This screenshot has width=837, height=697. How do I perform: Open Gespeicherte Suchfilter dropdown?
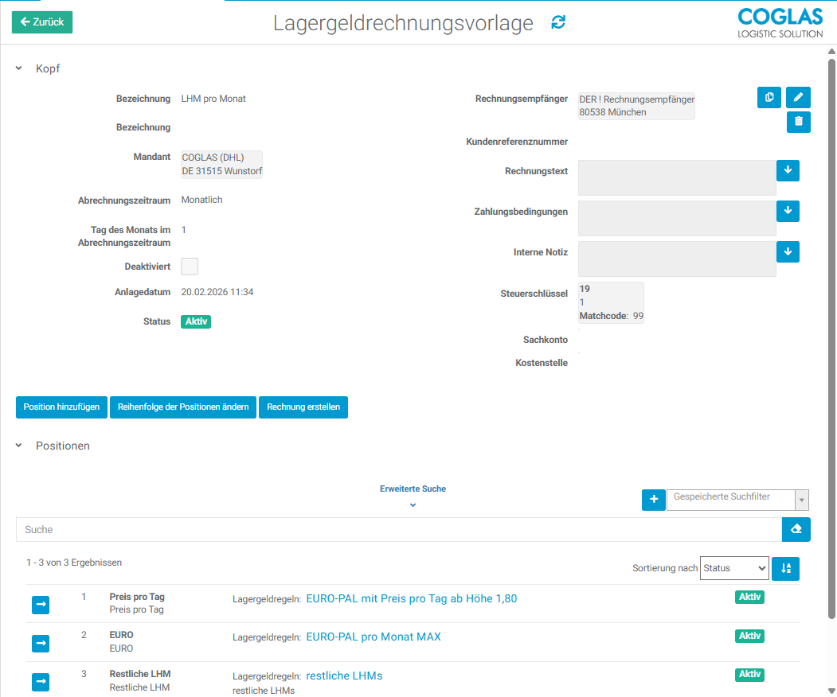point(737,499)
